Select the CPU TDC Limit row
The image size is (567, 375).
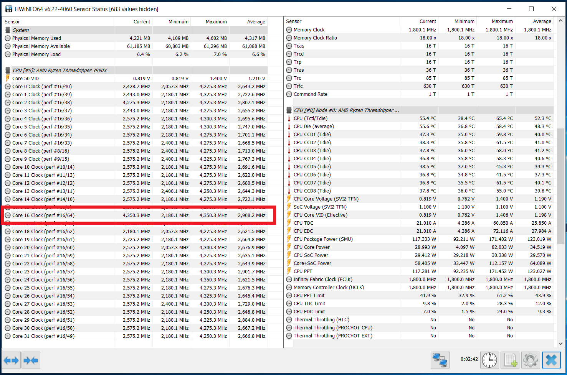pos(419,303)
